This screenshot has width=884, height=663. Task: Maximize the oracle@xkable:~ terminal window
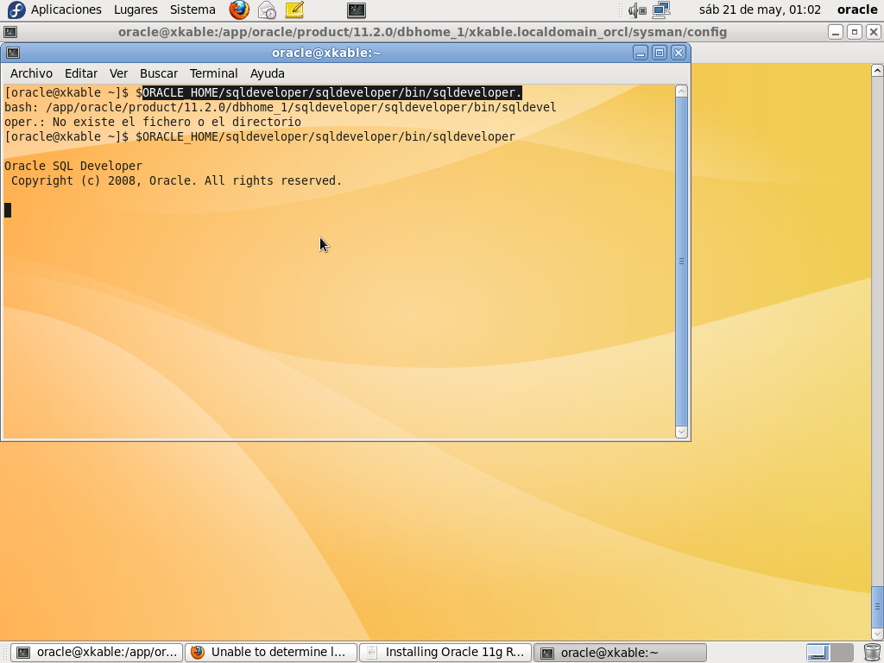click(659, 53)
